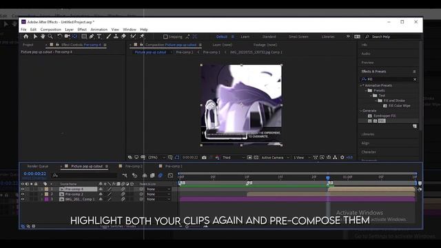Screen dimensions: 441x248
Task: Click the timeline layer search field
Action: [84, 176]
